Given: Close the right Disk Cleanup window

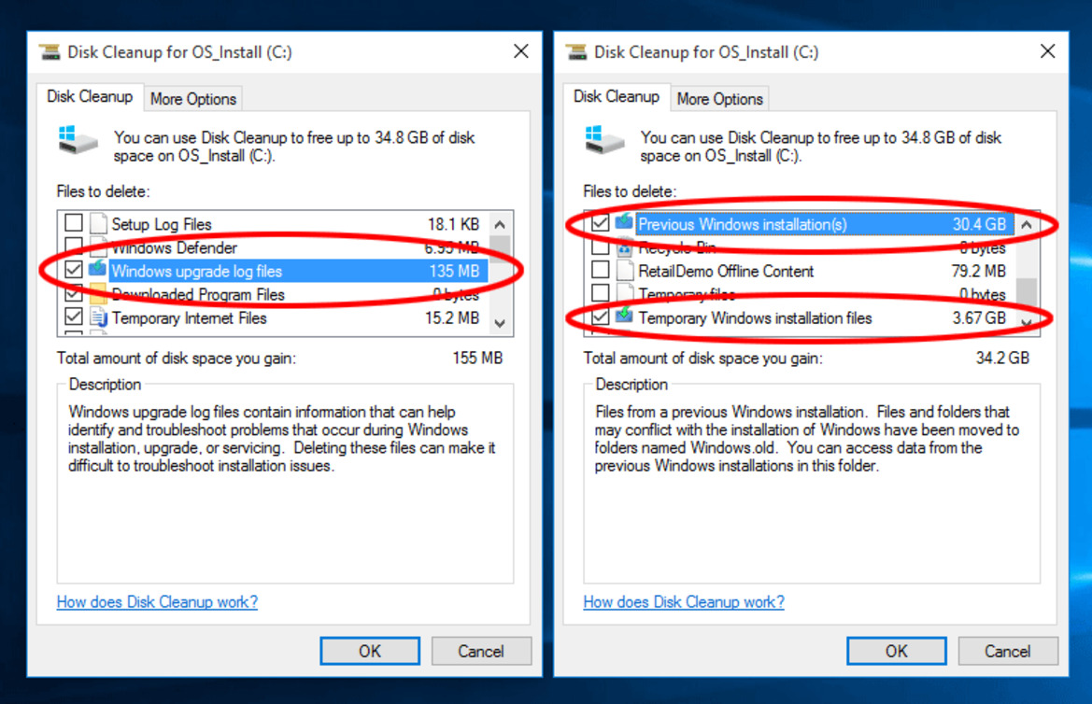Looking at the screenshot, I should (1047, 51).
